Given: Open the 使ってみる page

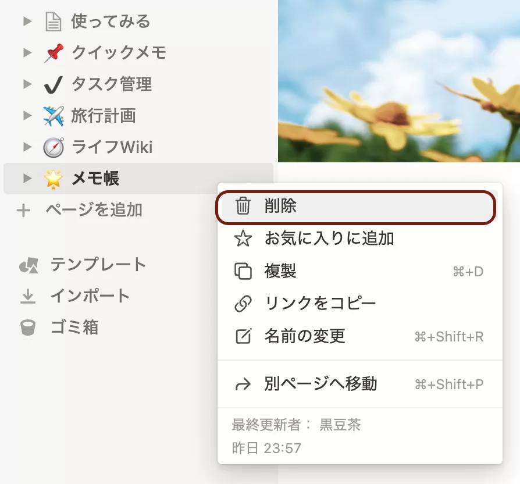Looking at the screenshot, I should [111, 21].
